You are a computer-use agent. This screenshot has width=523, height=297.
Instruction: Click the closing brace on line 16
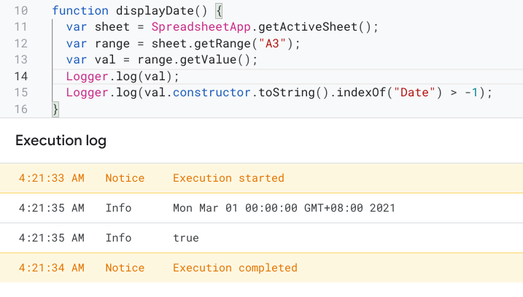coord(55,109)
